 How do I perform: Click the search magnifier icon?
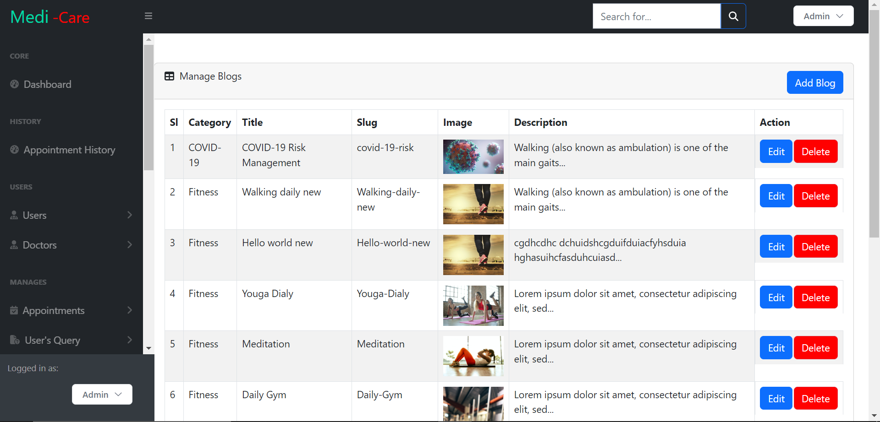[733, 16]
